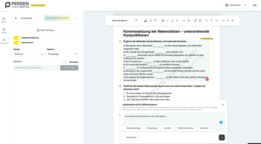Click the clear formatting eraser icon

tap(184, 20)
